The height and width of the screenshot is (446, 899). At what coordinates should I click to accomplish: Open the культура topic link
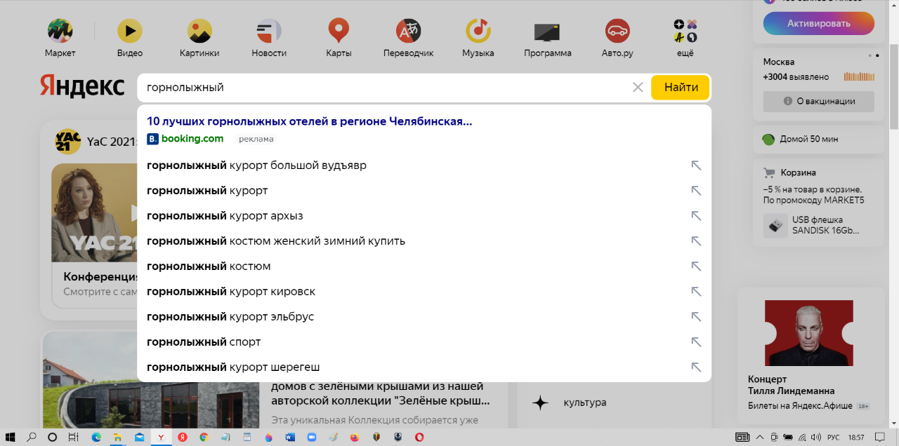(584, 403)
